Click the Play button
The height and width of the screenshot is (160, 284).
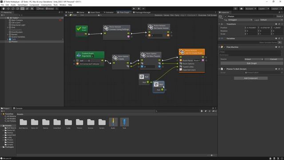[x=134, y=9]
